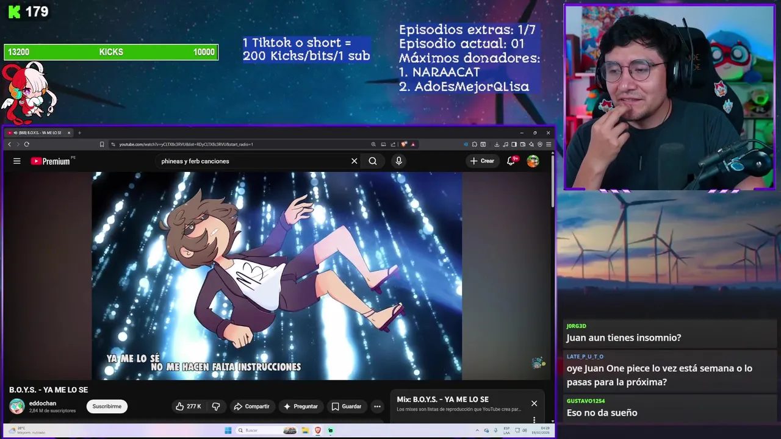Clear the search text with the X

coord(354,161)
